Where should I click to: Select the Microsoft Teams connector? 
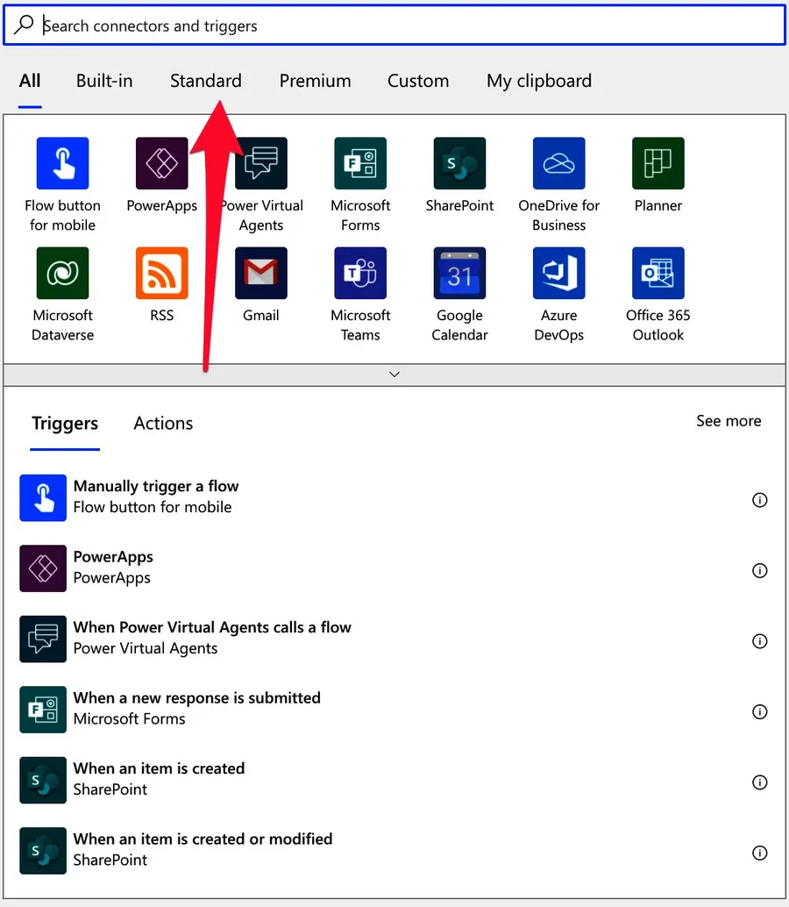(360, 273)
